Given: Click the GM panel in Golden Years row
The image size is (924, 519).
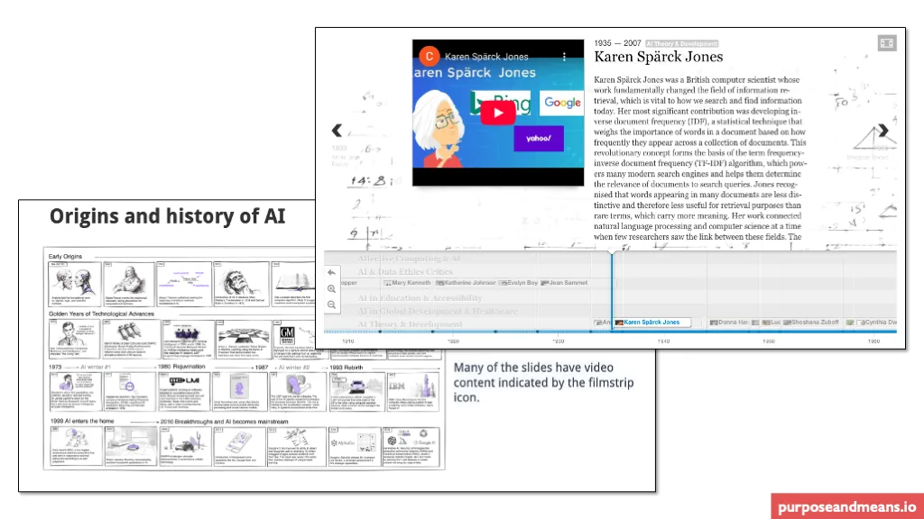Looking at the screenshot, I should coord(288,337).
